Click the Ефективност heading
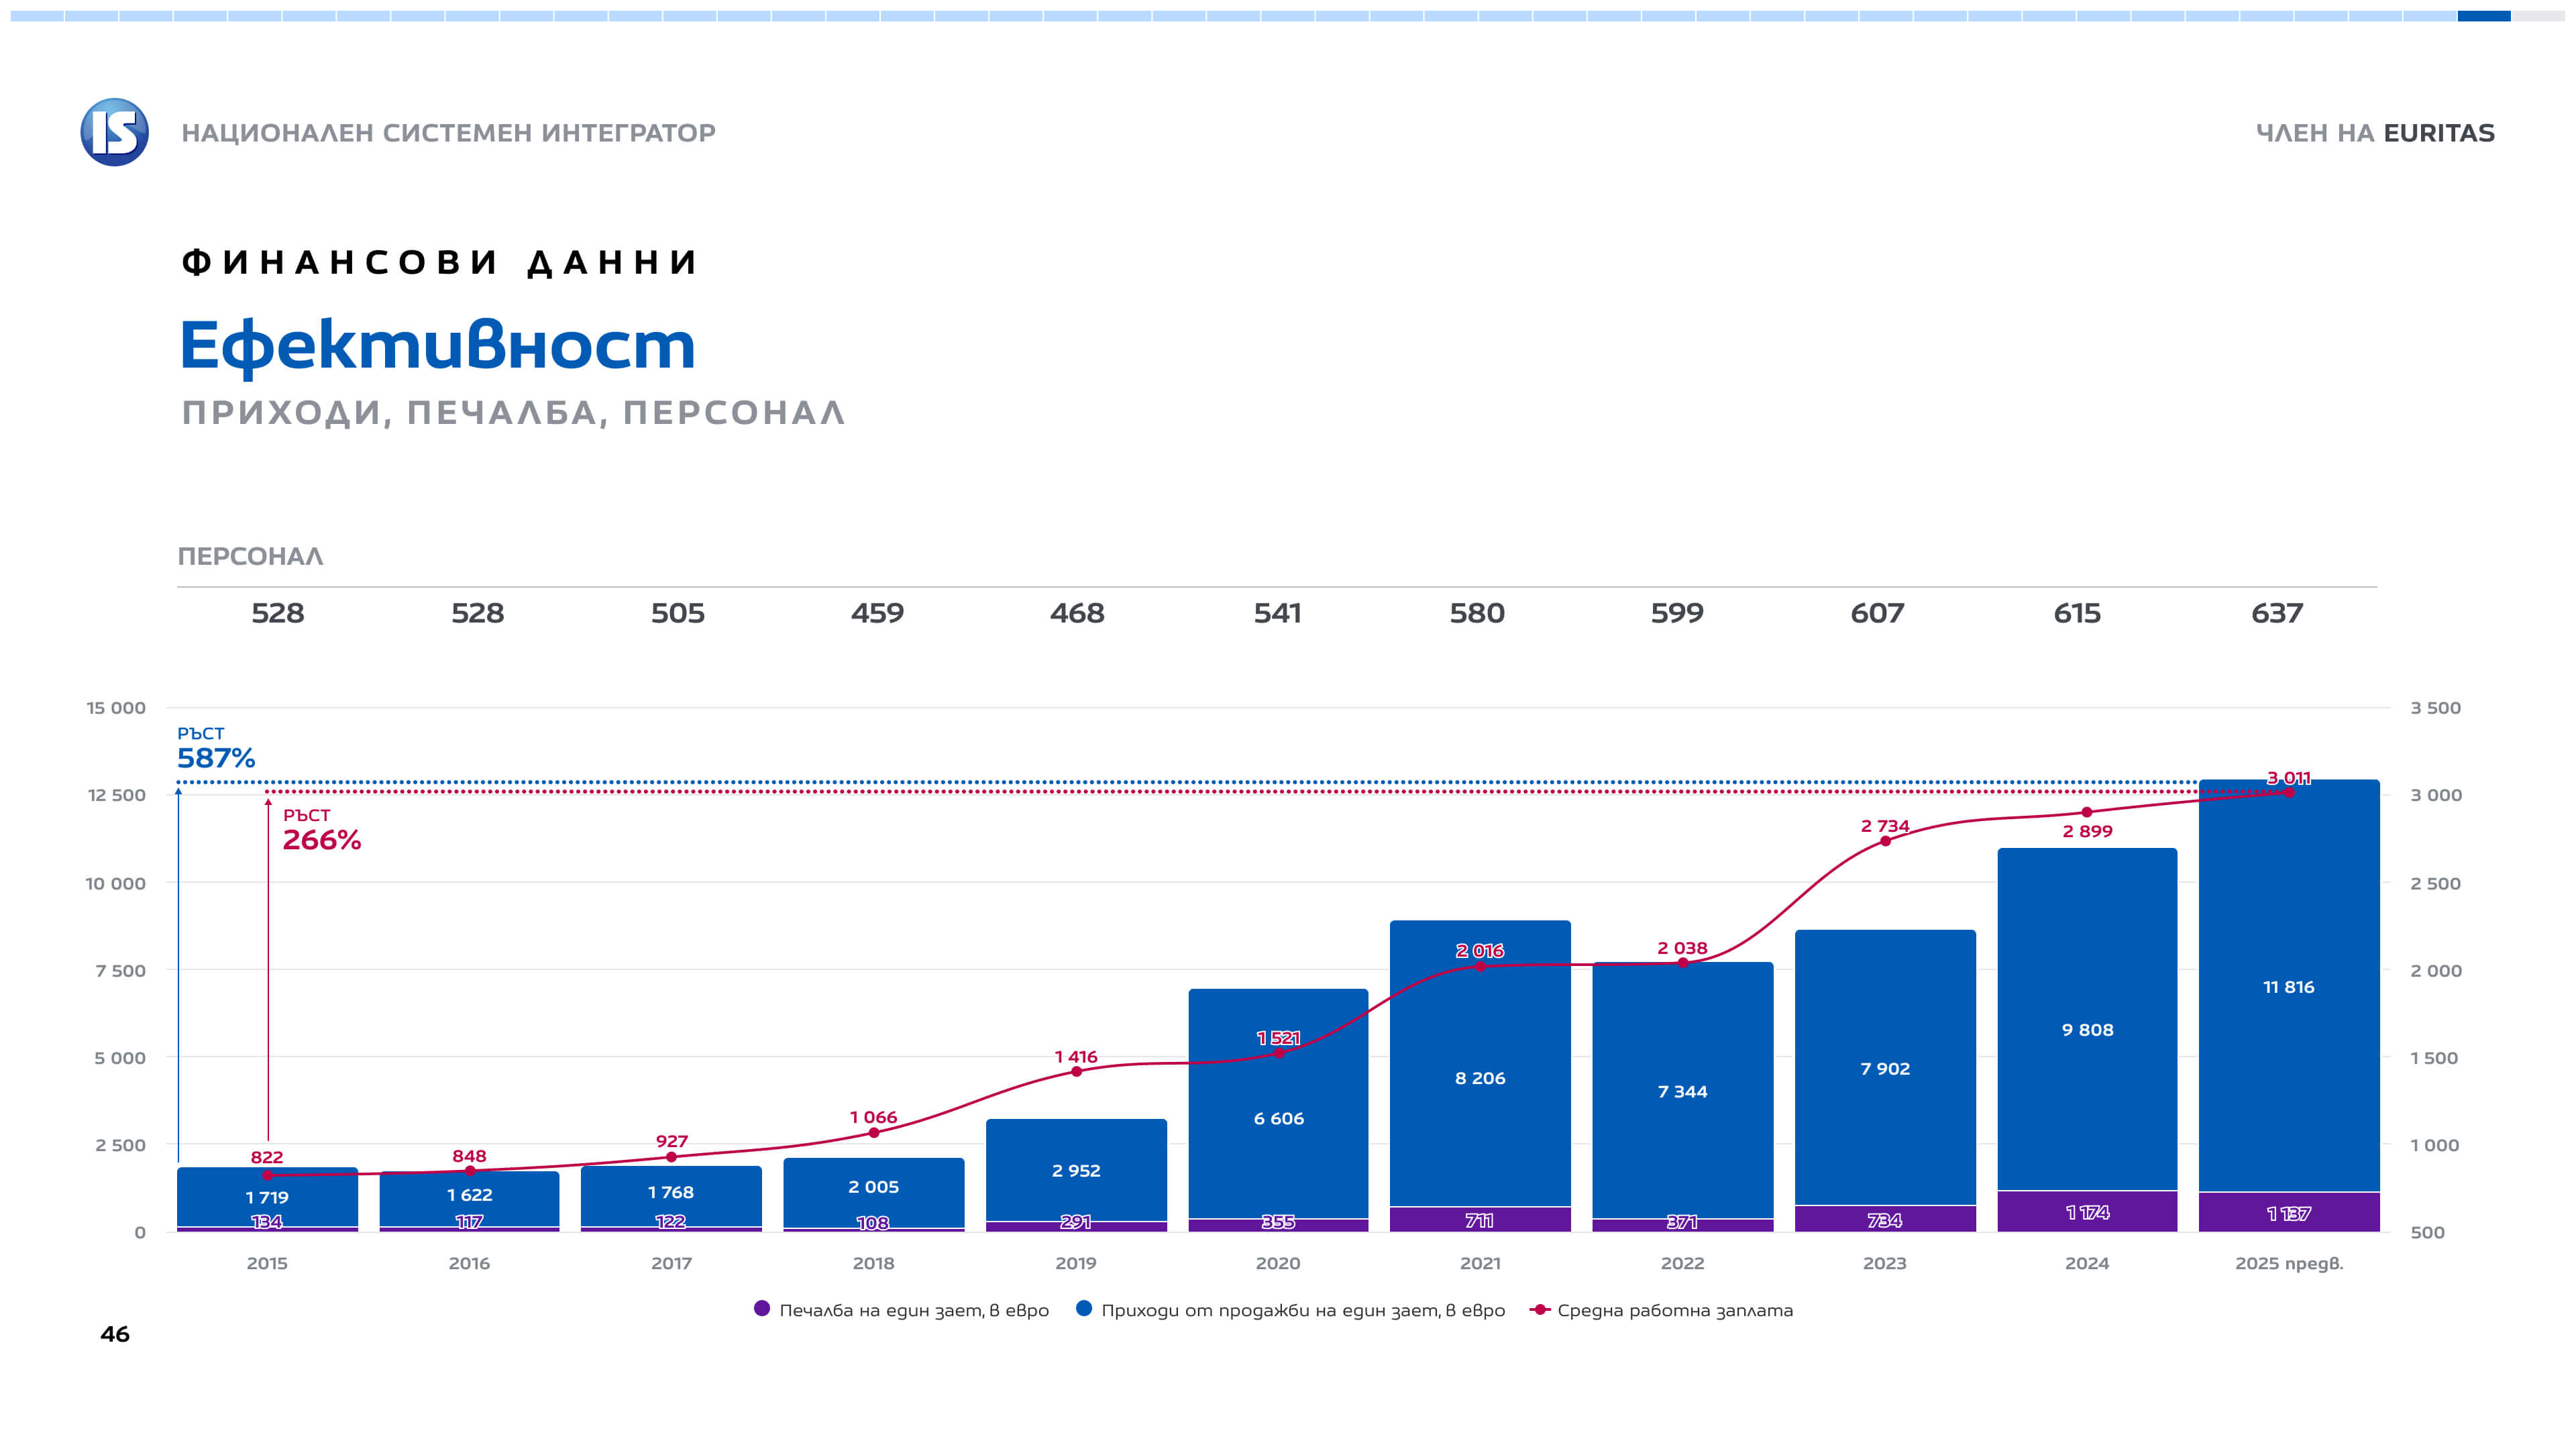The width and height of the screenshot is (2576, 1449). pos(437,345)
